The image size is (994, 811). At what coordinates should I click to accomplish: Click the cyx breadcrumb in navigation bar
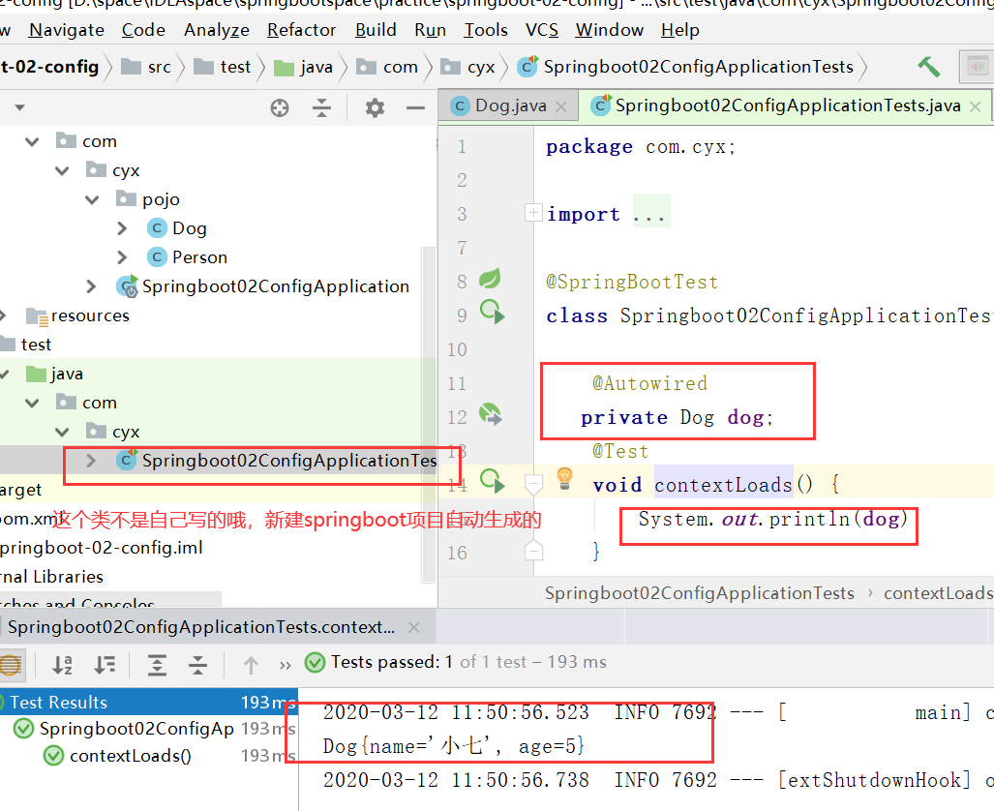pos(467,67)
